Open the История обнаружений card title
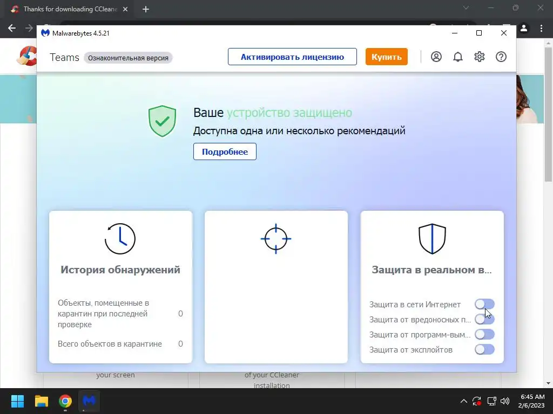 tap(120, 270)
